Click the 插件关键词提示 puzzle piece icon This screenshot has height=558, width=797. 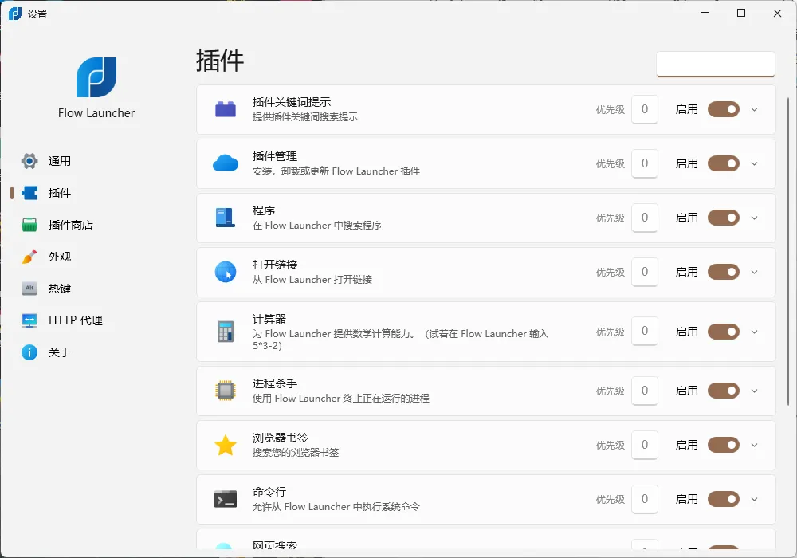[226, 110]
